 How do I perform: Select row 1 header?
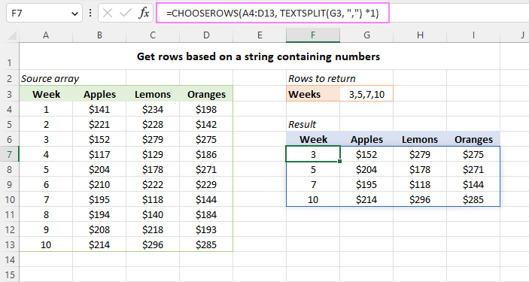pyautogui.click(x=10, y=56)
